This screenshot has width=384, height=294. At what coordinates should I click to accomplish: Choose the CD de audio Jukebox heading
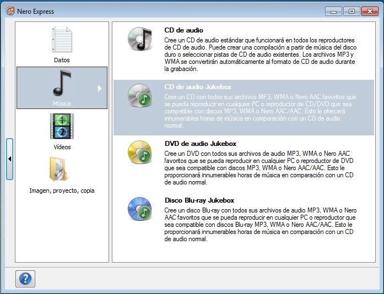(198, 87)
